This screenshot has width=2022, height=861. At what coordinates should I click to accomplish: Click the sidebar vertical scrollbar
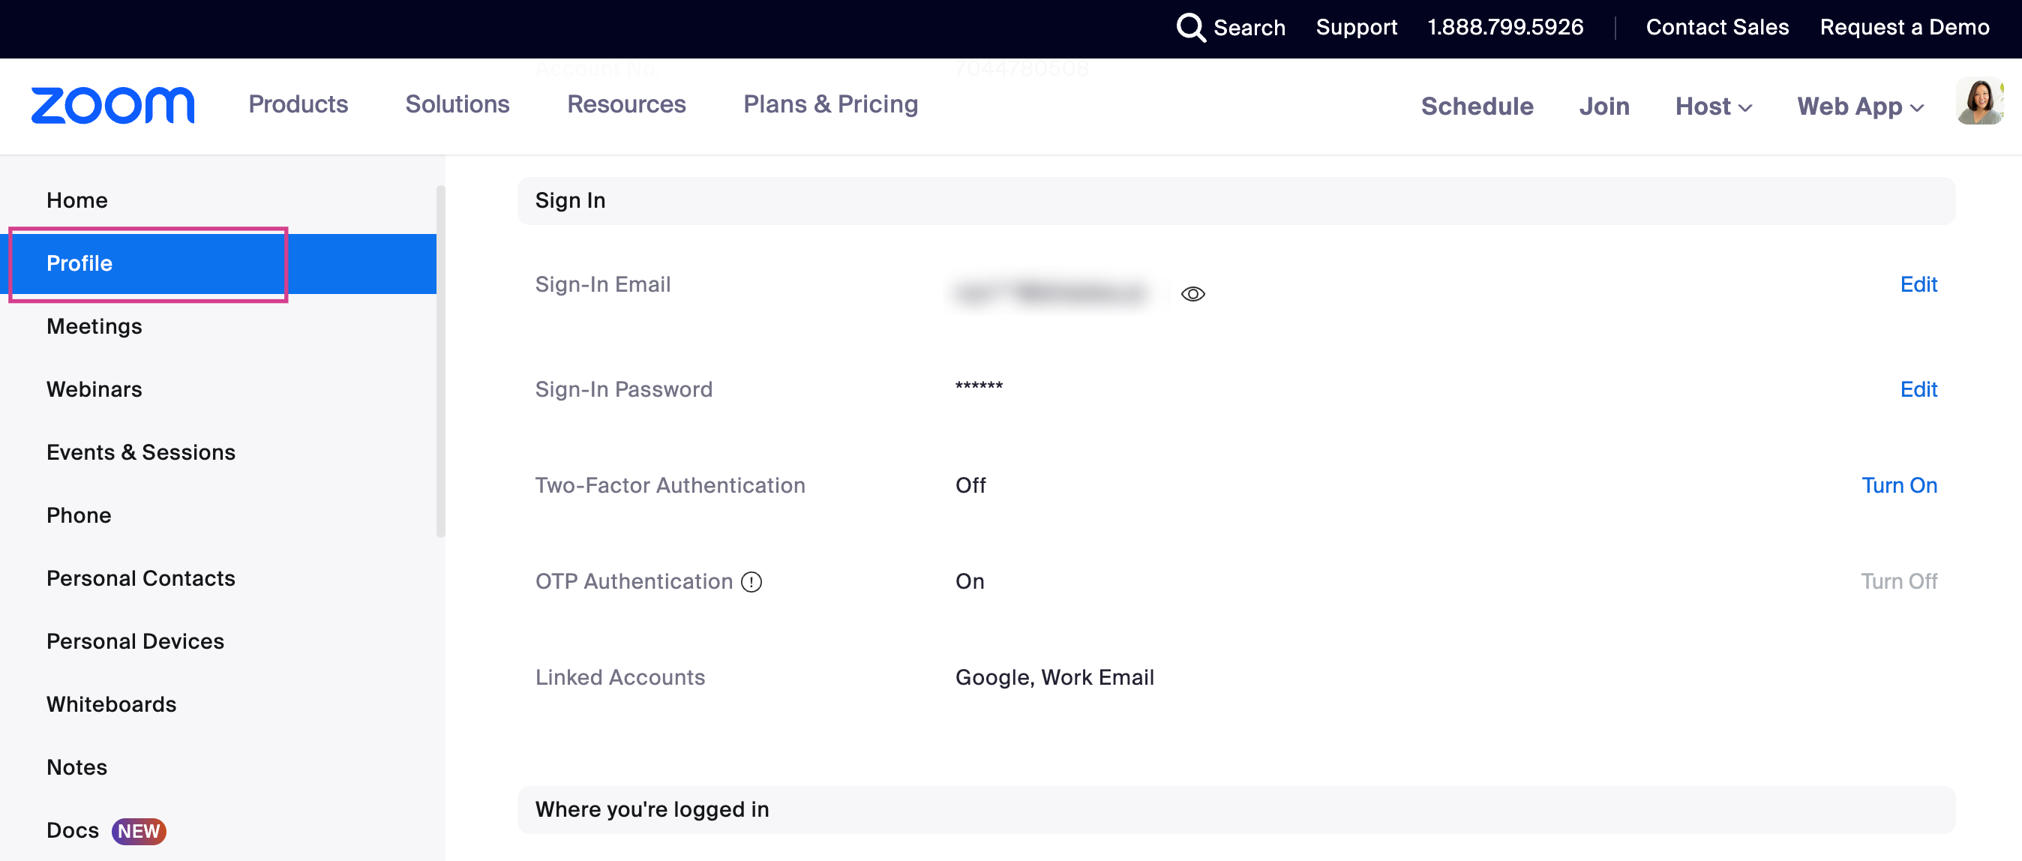click(440, 361)
